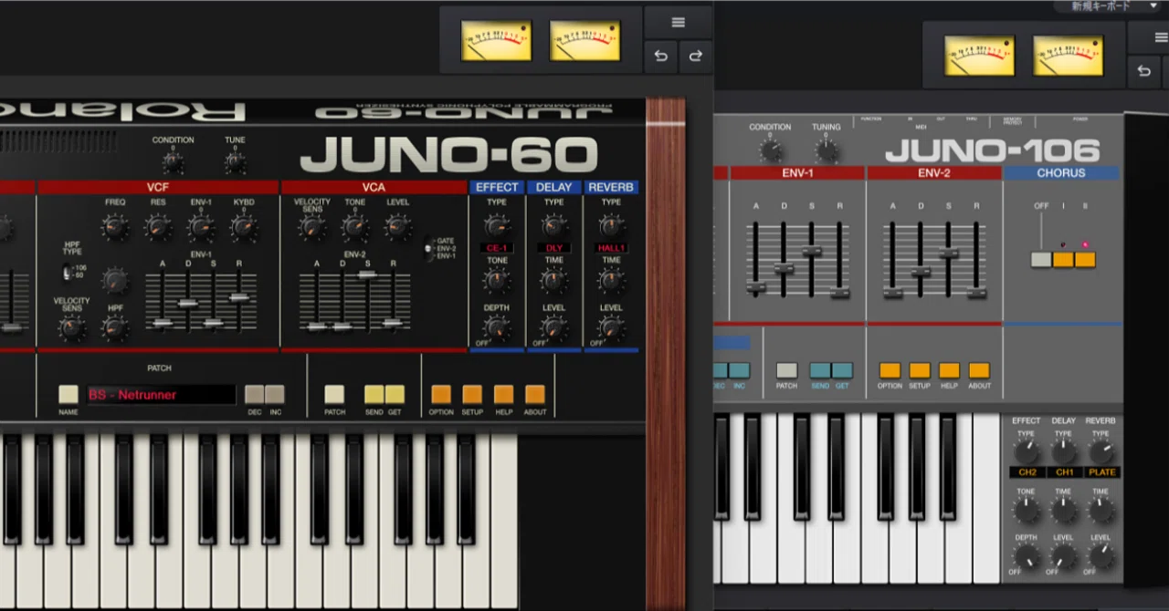Click the HALL1 reverb type display

[611, 248]
